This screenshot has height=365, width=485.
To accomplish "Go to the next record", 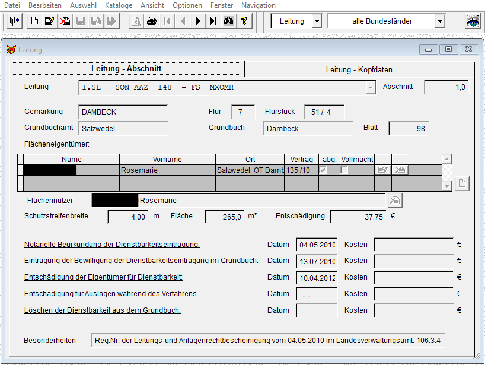I will (198, 21).
